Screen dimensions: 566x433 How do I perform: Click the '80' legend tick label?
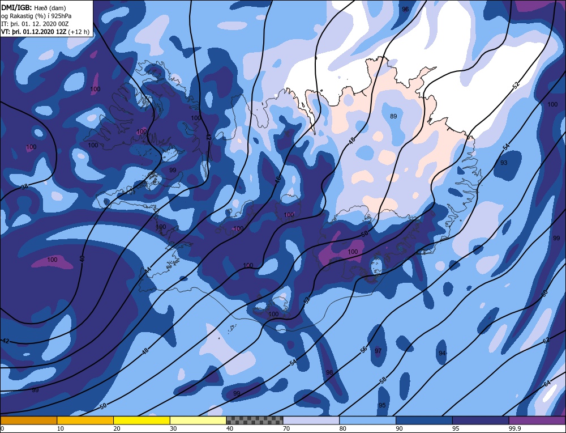pos(343,428)
